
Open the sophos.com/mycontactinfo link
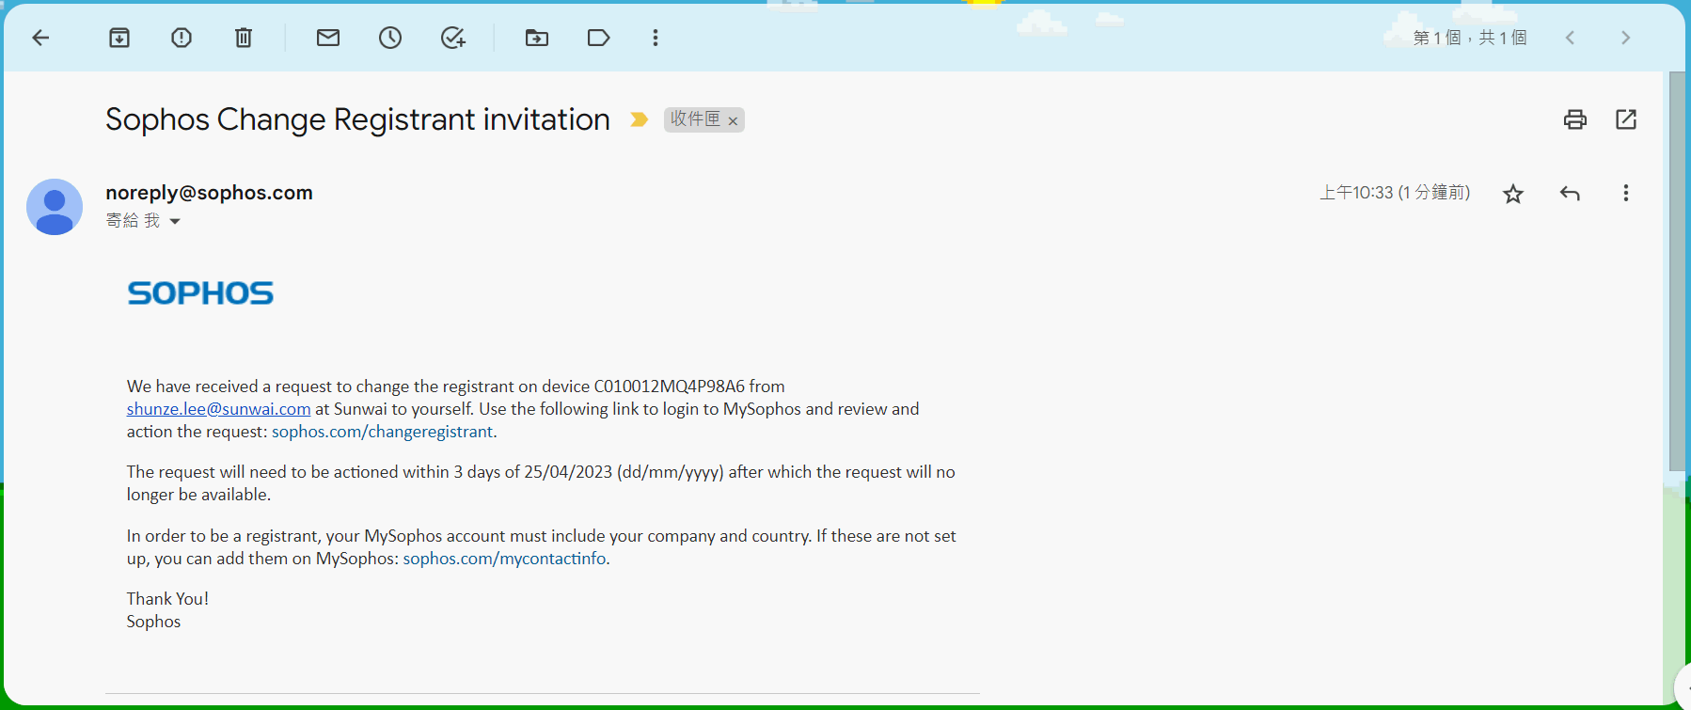click(x=504, y=559)
